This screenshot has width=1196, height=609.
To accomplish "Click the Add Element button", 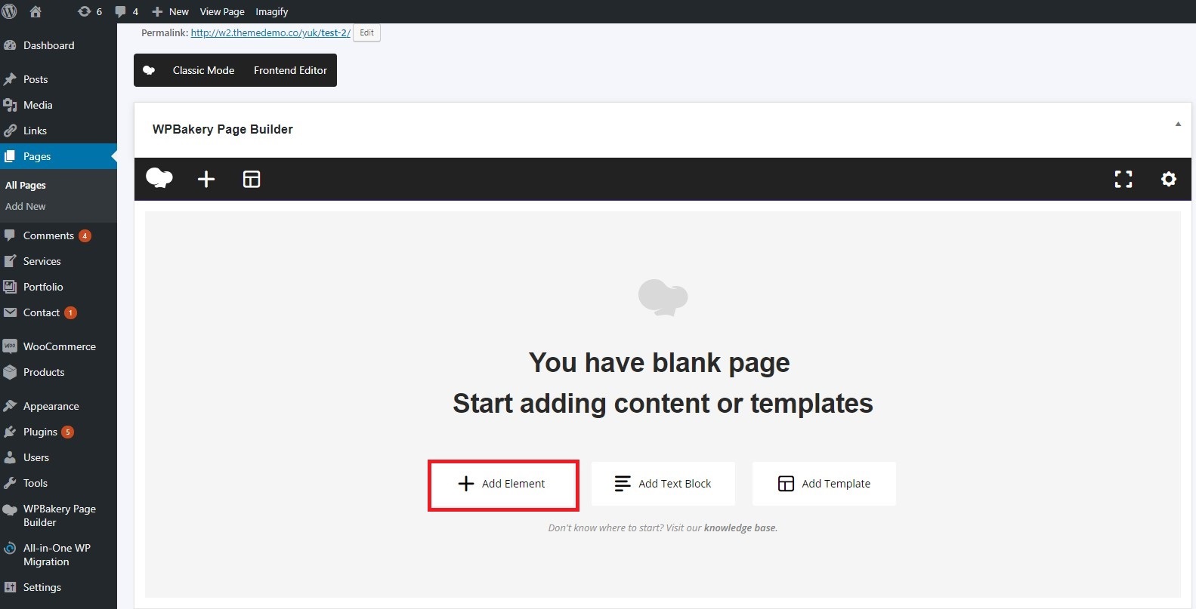I will pos(503,484).
